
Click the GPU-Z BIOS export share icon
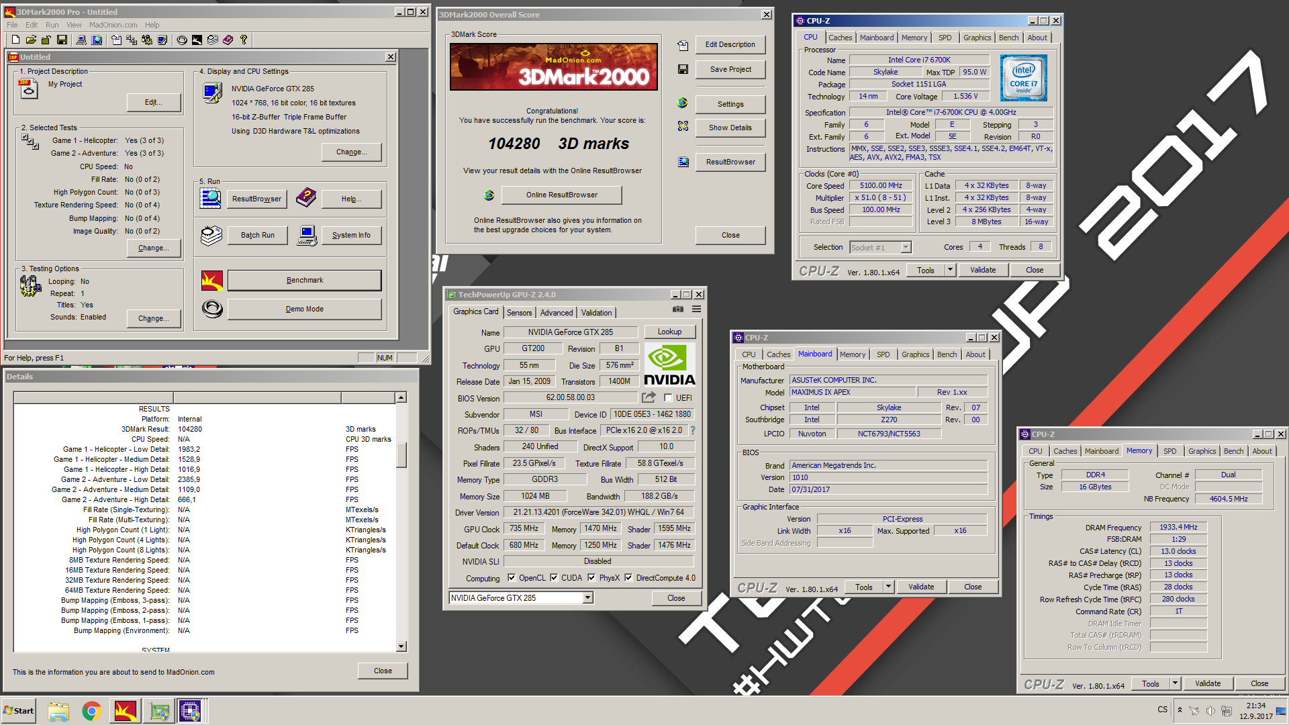tap(649, 397)
